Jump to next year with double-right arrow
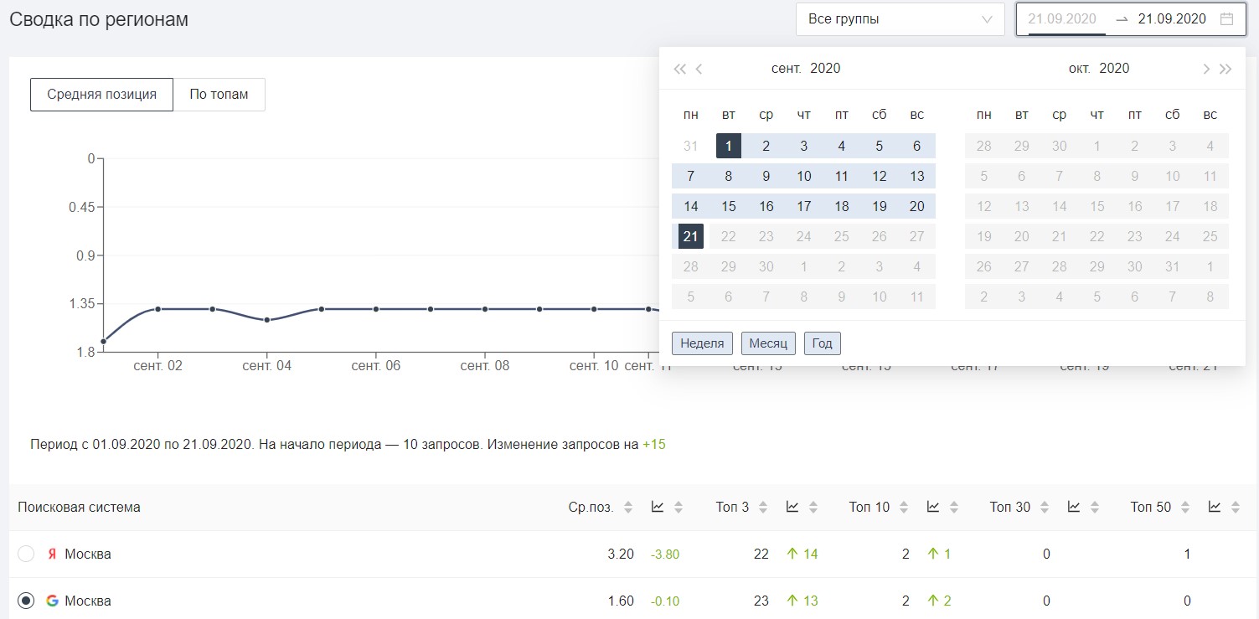The image size is (1259, 619). pos(1225,69)
